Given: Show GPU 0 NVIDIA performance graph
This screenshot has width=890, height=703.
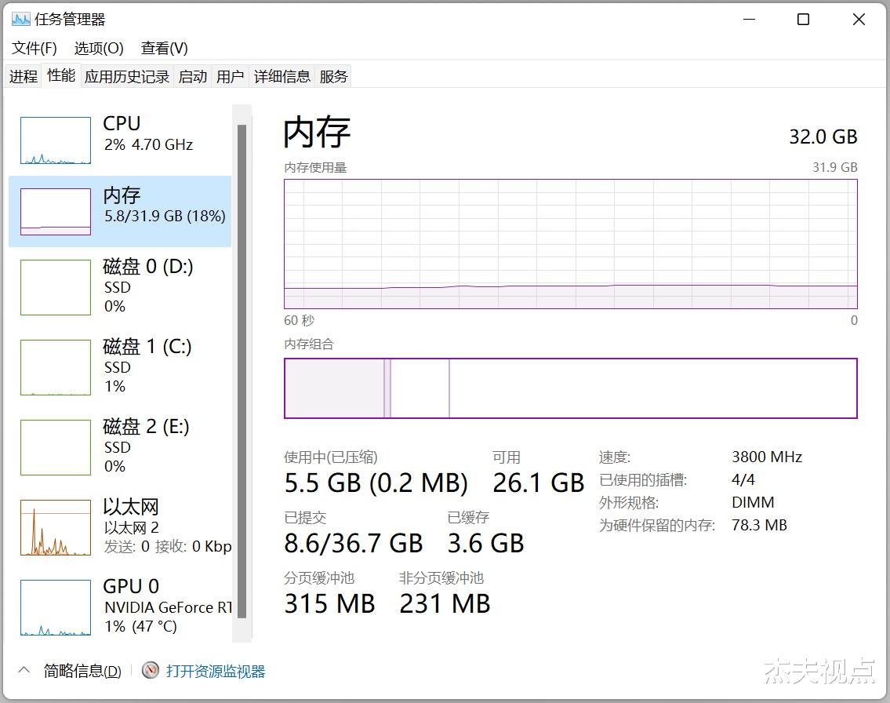Looking at the screenshot, I should tap(118, 606).
